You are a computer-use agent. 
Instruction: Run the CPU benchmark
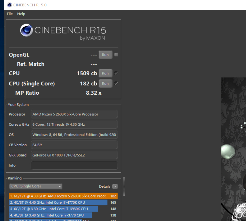point(105,73)
